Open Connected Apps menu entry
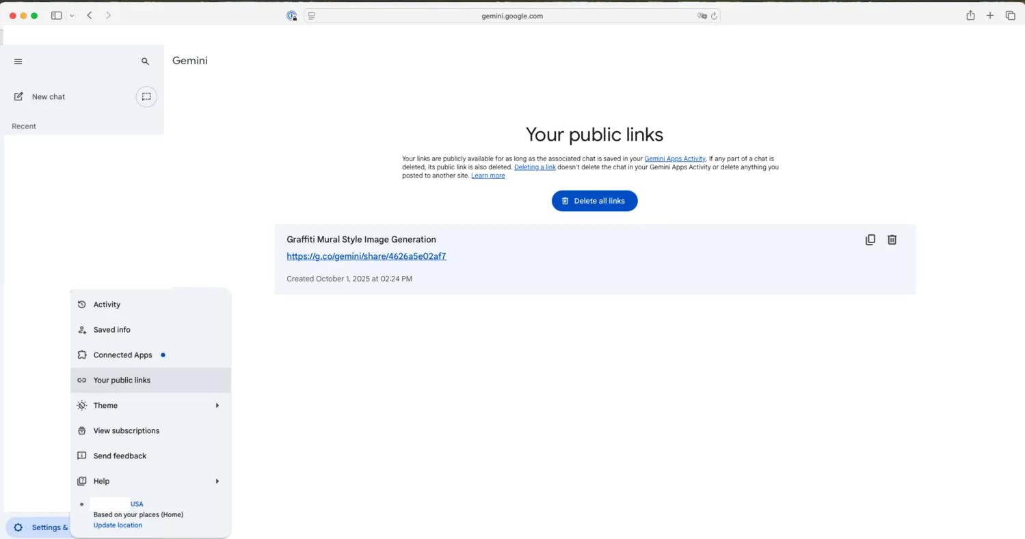The width and height of the screenshot is (1025, 539). (122, 355)
